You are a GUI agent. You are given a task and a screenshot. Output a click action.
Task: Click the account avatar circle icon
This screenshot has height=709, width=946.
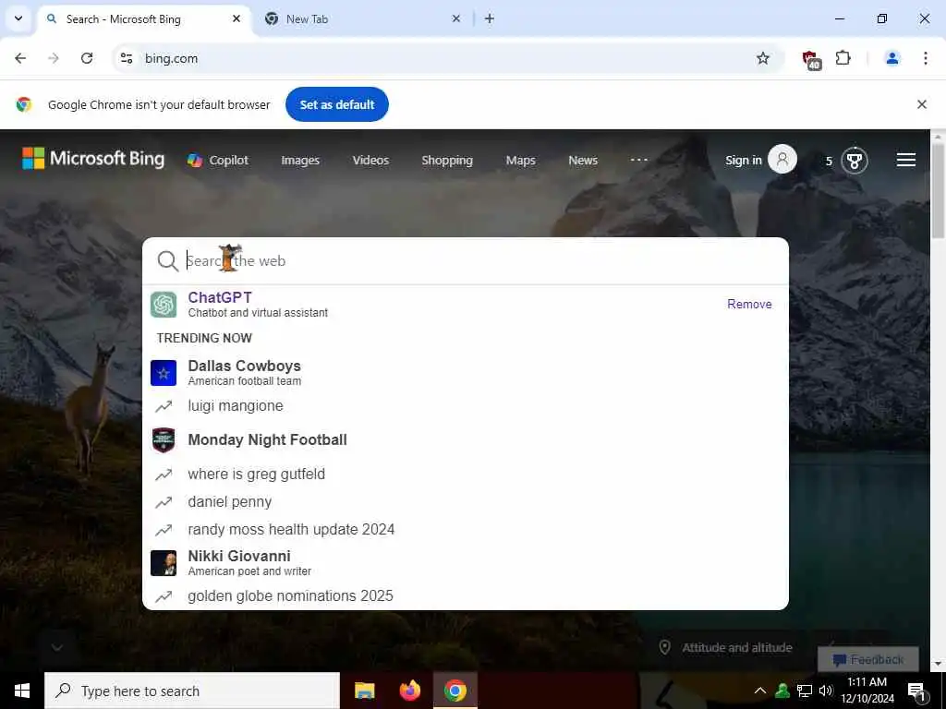coord(782,159)
